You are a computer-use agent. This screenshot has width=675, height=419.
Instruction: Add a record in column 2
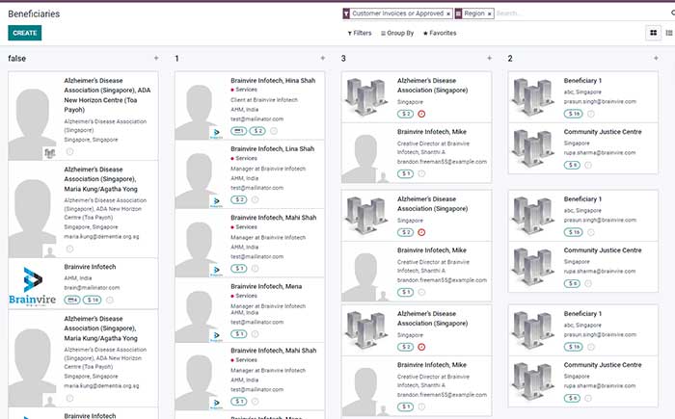pyautogui.click(x=656, y=58)
